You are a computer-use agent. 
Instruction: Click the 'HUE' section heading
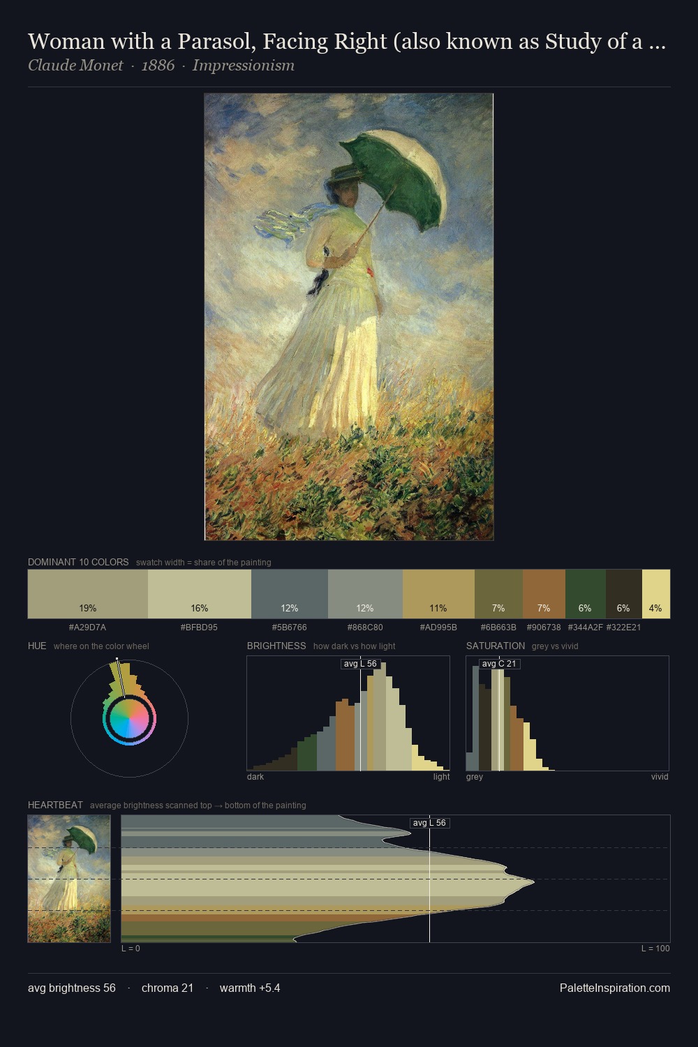tap(37, 646)
